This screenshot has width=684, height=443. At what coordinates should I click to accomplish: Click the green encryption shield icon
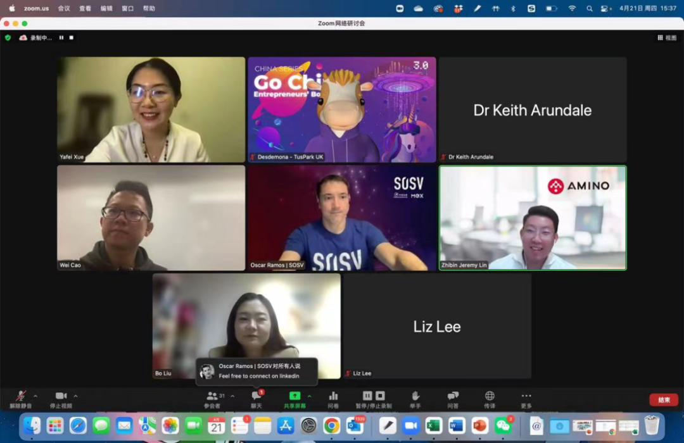8,38
